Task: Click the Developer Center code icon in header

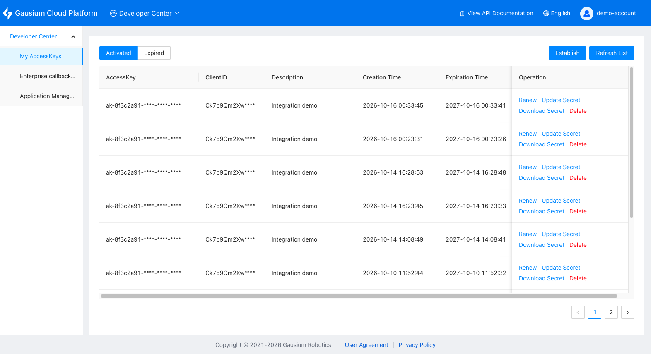Action: coord(113,13)
